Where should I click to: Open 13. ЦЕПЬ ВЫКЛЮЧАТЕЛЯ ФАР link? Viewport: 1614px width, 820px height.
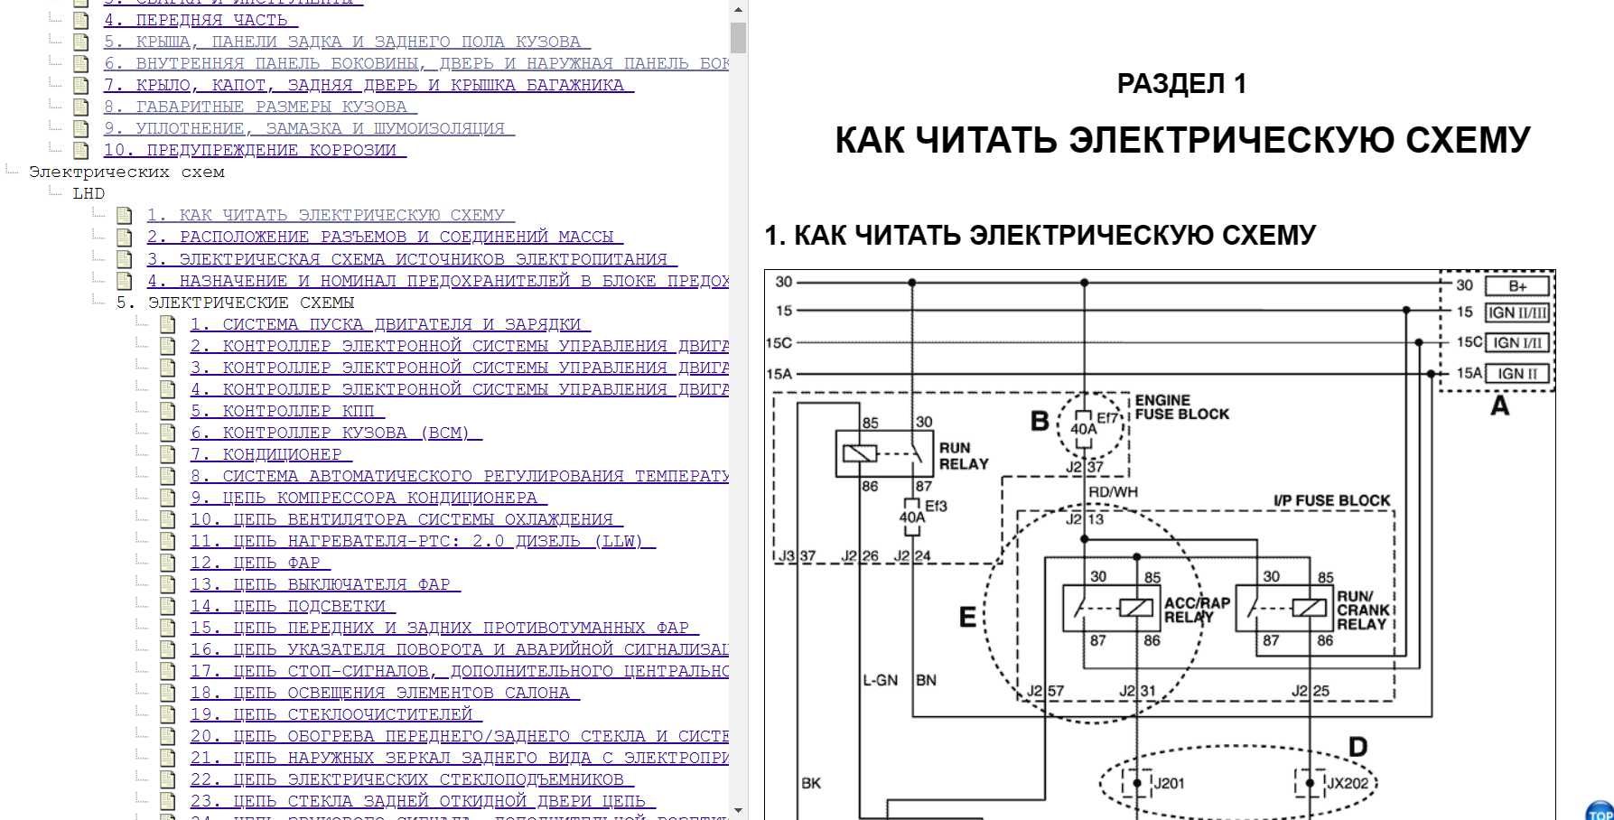pyautogui.click(x=325, y=584)
